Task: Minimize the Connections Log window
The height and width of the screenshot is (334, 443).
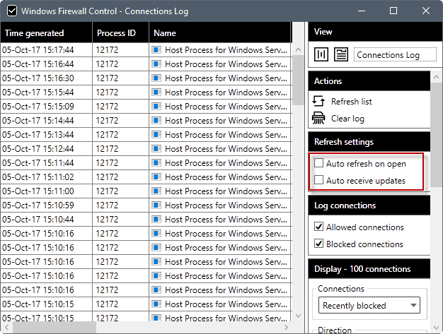Action: pyautogui.click(x=362, y=11)
